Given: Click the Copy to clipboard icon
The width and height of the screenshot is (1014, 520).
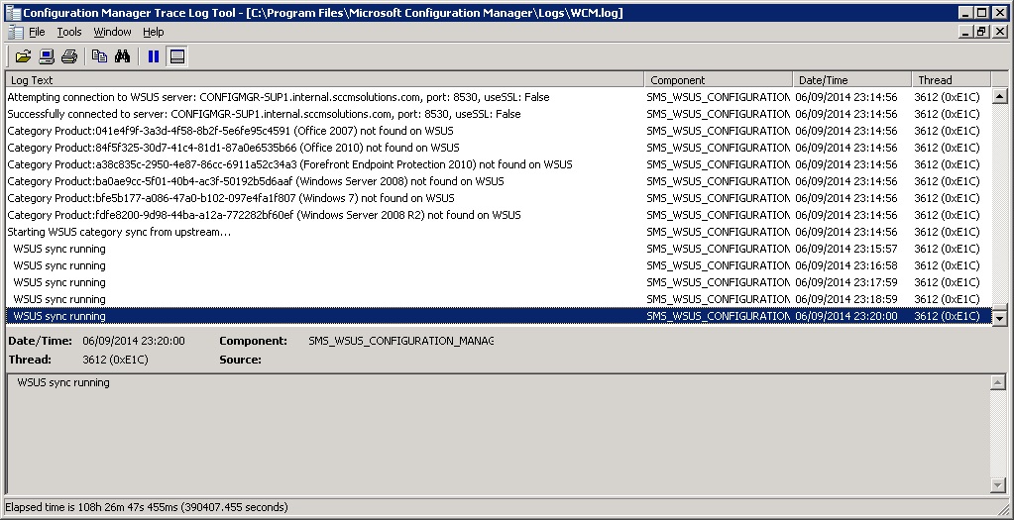Looking at the screenshot, I should click(x=99, y=56).
